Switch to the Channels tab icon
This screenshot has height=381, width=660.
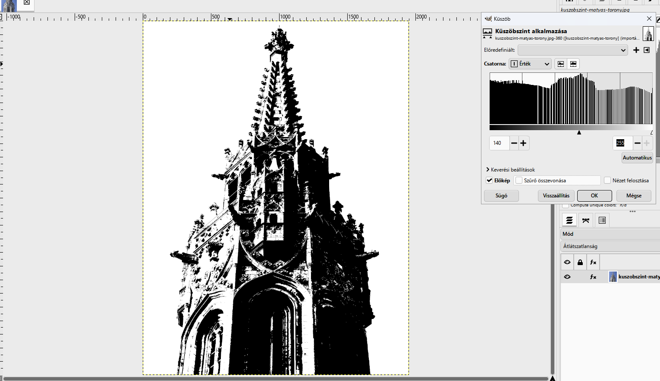click(x=602, y=220)
